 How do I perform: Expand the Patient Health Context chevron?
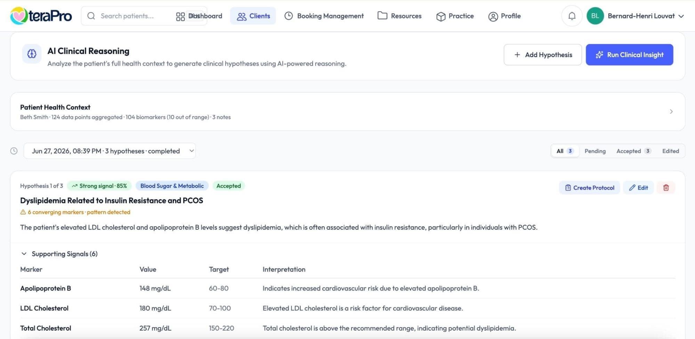(671, 112)
